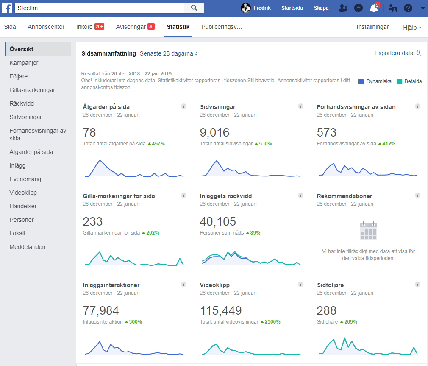
Task: Click the Steelfm search input field
Action: click(x=100, y=8)
